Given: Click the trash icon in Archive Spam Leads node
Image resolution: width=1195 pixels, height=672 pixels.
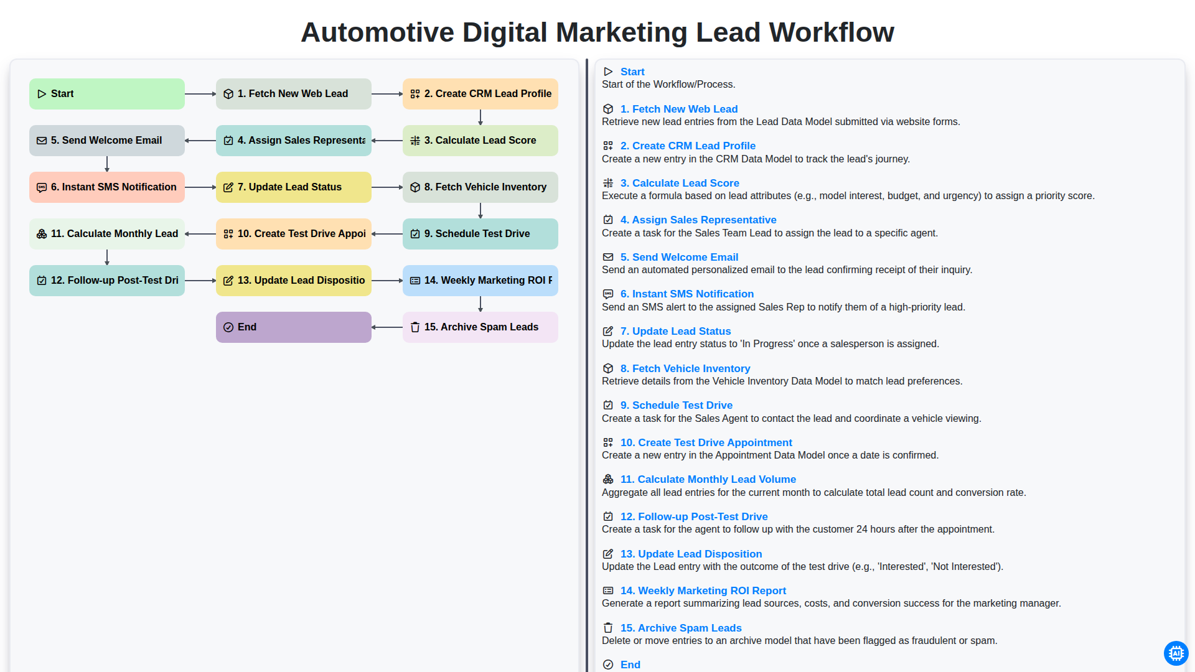Looking at the screenshot, I should pos(415,327).
